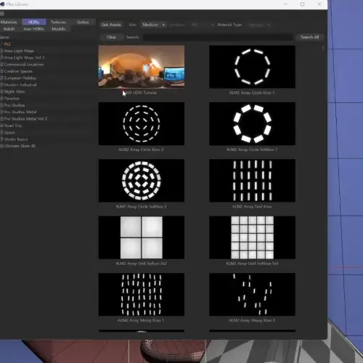Screen dimensions: 363x363
Task: Expand the Pro Studios Metal Vol 2 folder
Action: [x=1, y=119]
